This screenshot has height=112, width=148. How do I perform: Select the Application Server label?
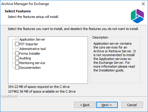coord(32,39)
